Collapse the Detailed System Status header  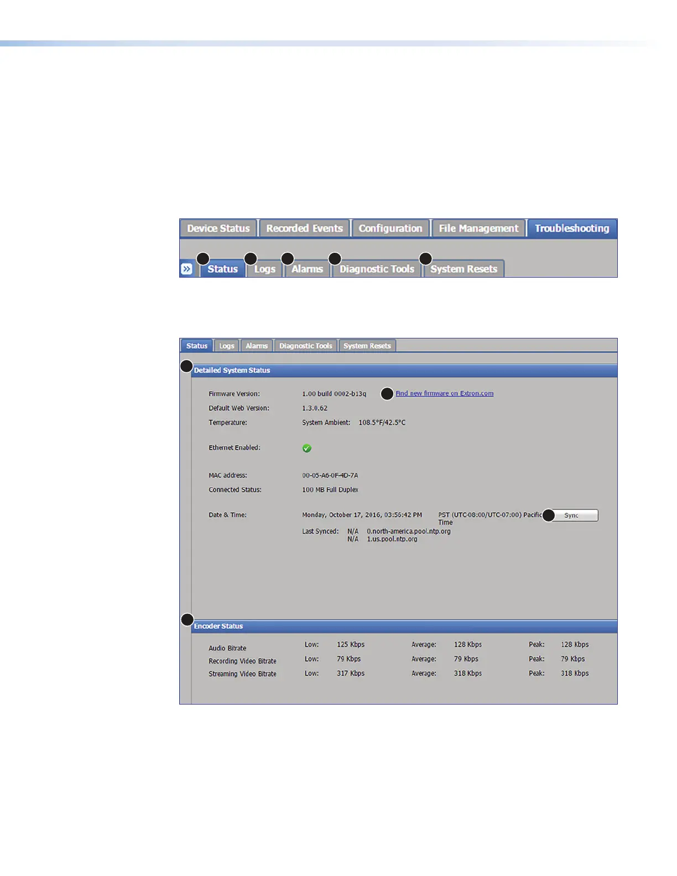tap(404, 371)
